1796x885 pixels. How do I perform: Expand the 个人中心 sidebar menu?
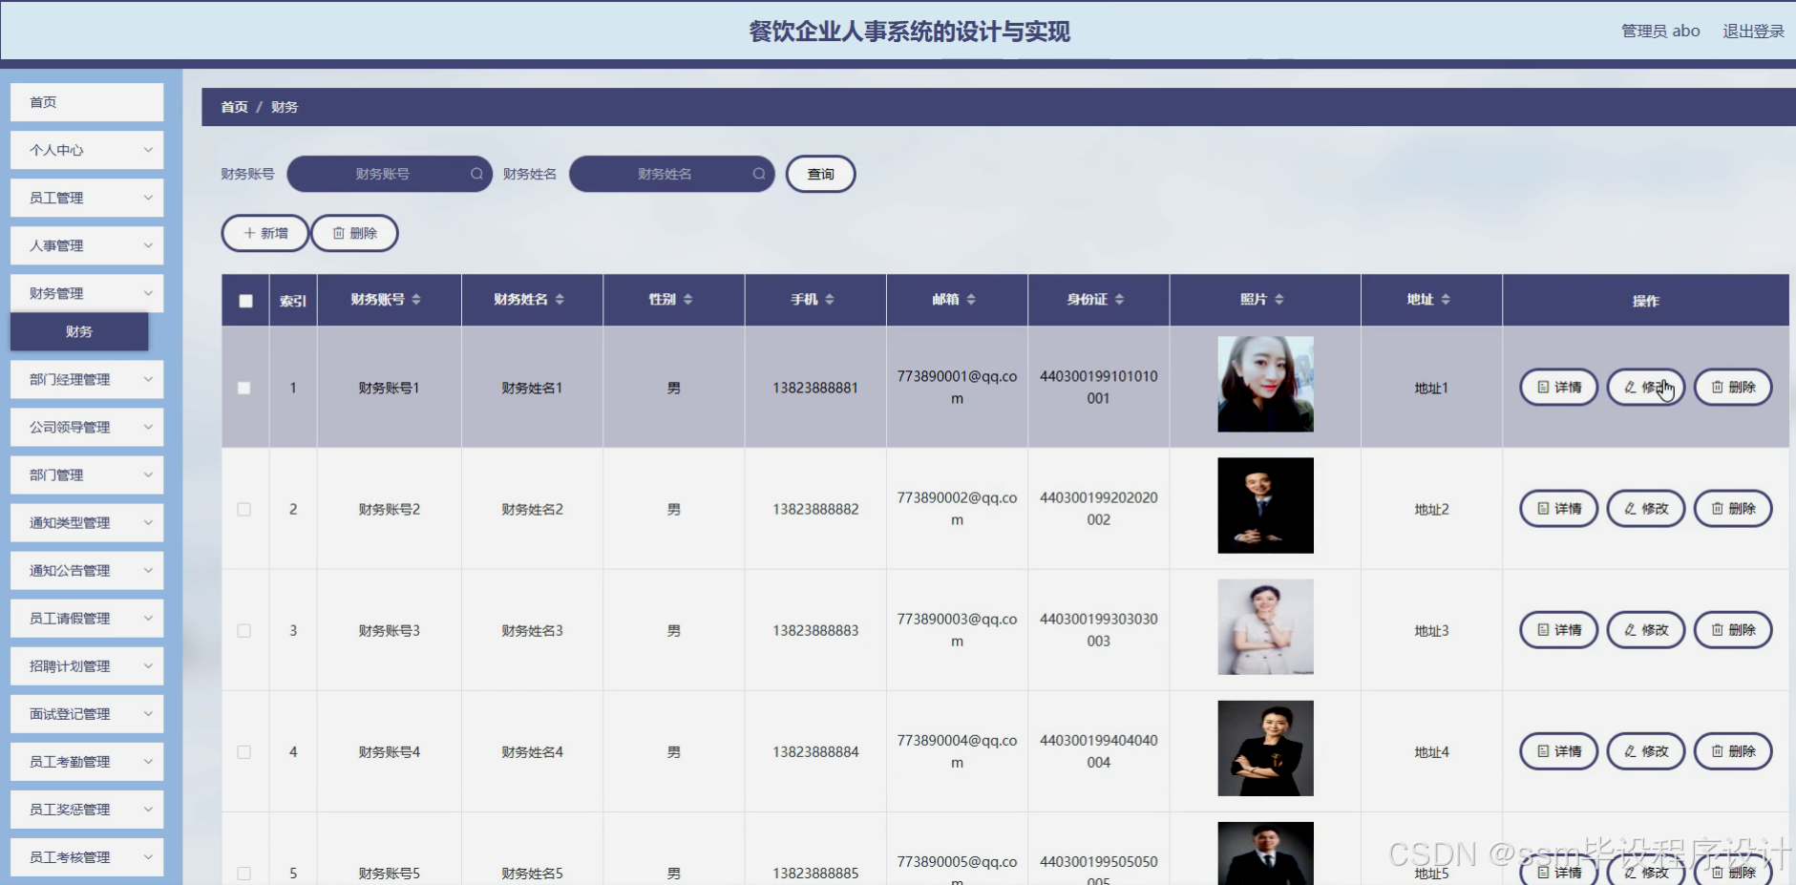click(x=87, y=150)
